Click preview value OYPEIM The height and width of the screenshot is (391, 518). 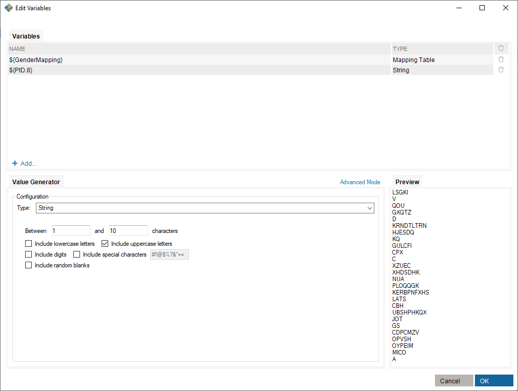(403, 346)
